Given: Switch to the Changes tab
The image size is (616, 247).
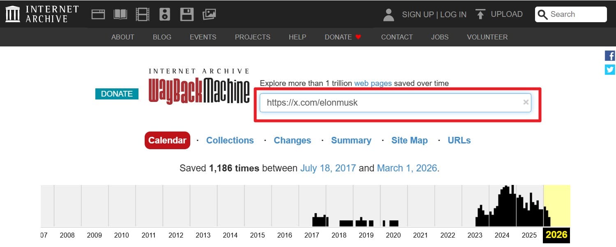Looking at the screenshot, I should click(x=293, y=140).
